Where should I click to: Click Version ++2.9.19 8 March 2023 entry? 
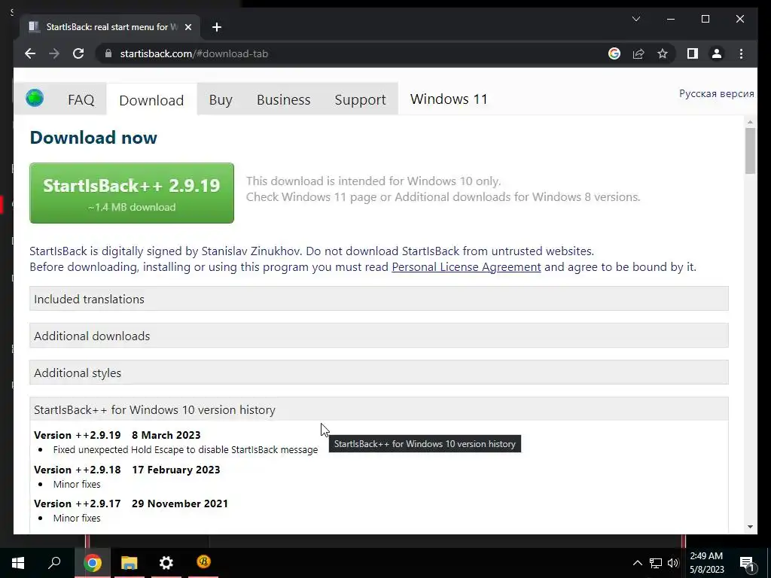click(117, 436)
